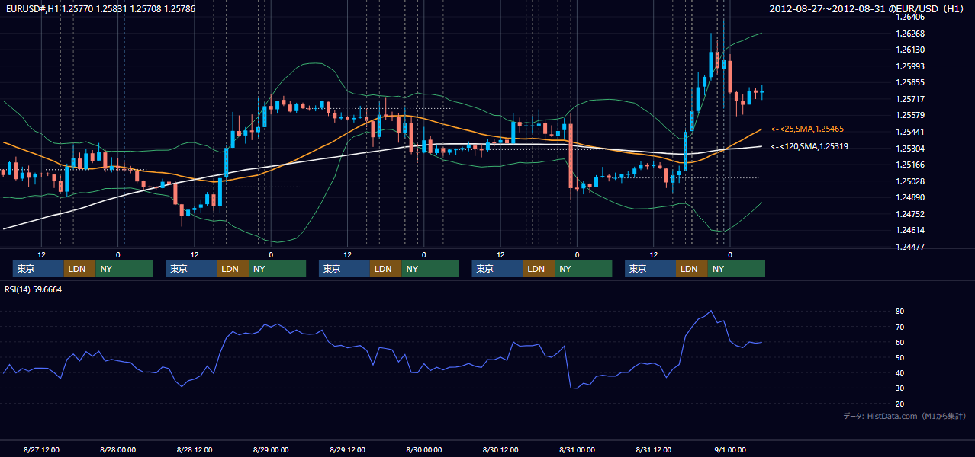
Task: Click RSI scale value 60
Action: click(x=899, y=342)
